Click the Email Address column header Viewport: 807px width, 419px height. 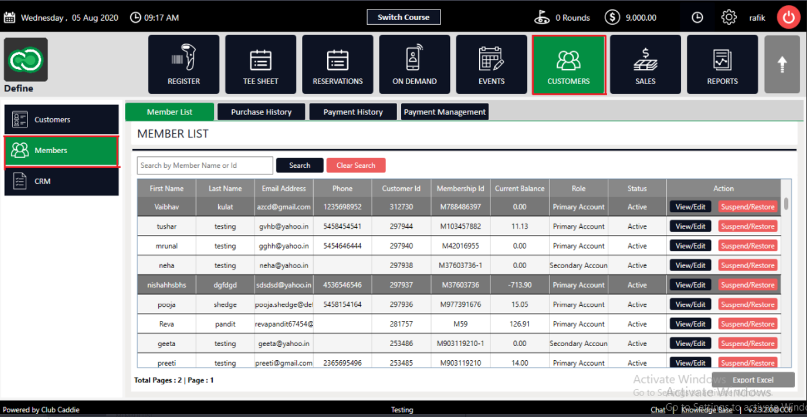tap(284, 188)
